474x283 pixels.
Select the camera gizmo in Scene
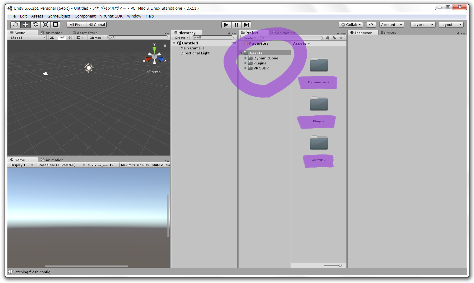[46, 73]
